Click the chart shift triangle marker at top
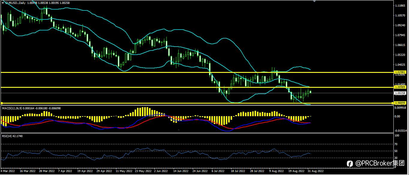 pyautogui.click(x=314, y=1)
